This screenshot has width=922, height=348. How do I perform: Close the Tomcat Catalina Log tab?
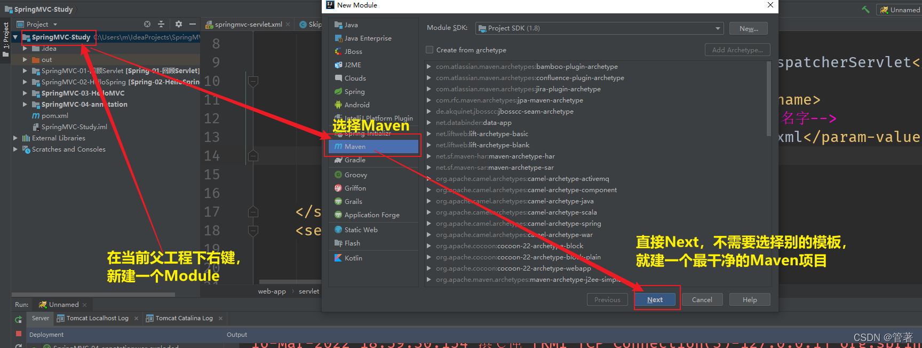click(x=220, y=319)
